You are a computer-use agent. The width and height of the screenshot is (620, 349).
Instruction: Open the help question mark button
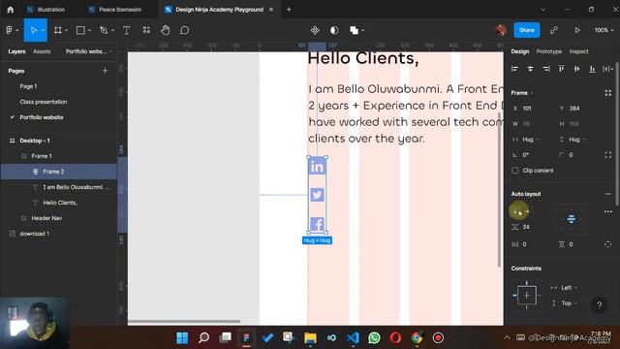click(599, 305)
